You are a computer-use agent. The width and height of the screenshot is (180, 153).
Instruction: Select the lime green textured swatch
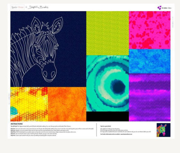[108, 33]
